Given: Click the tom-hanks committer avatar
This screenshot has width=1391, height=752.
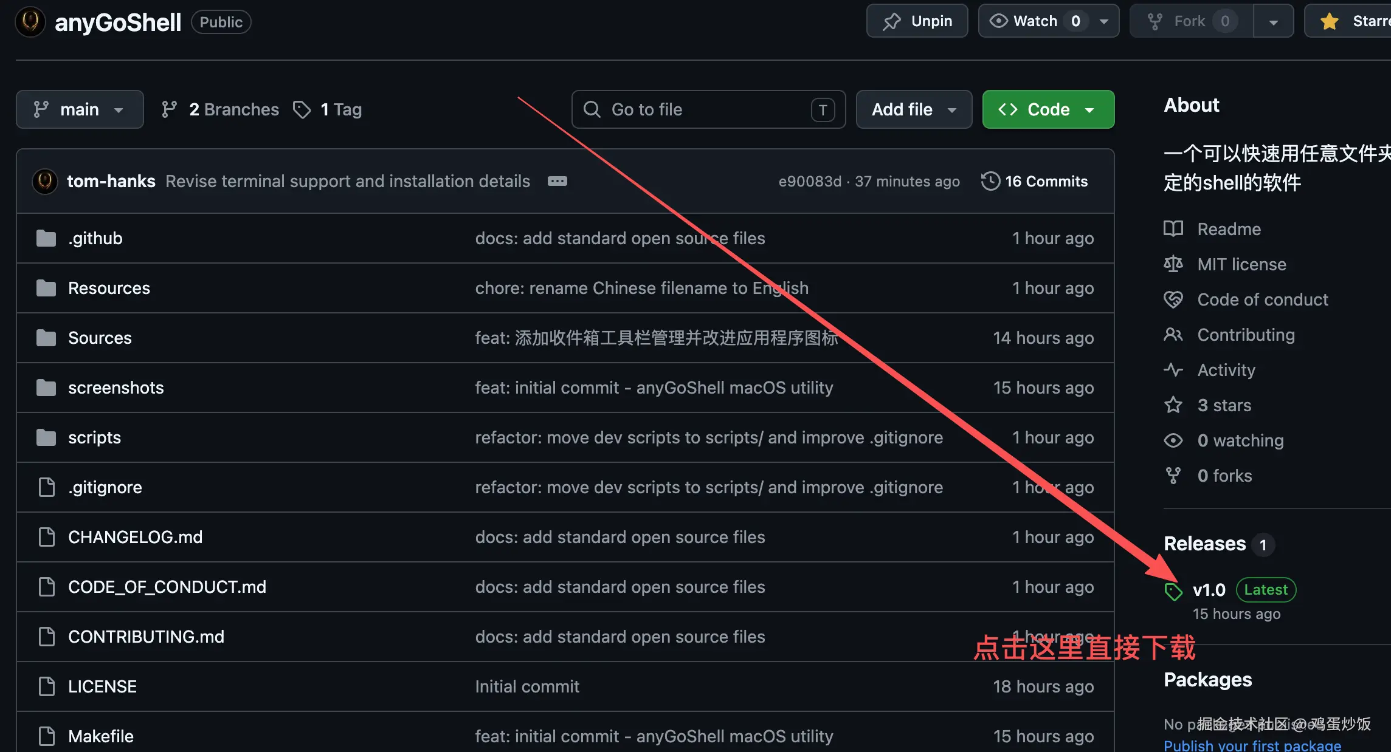Looking at the screenshot, I should 44,181.
